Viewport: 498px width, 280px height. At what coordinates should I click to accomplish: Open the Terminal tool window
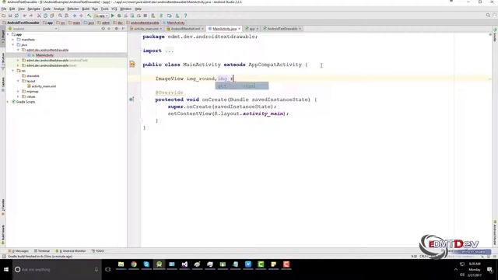coord(41,250)
